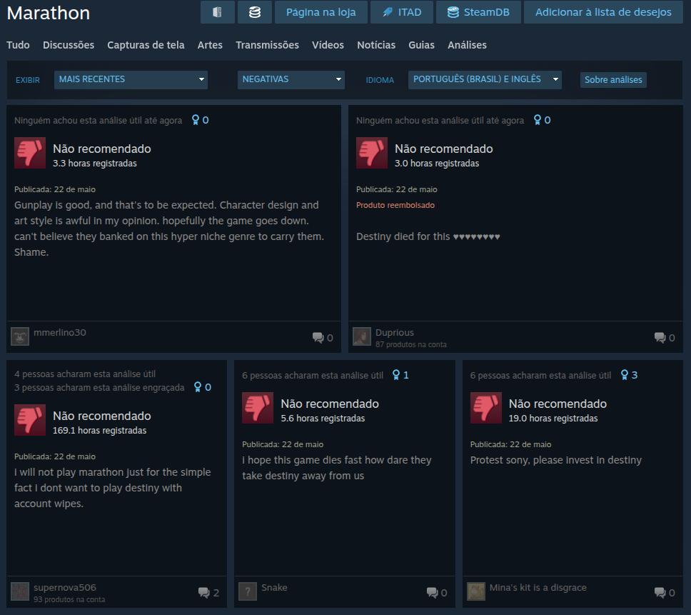Open comments icon on mmerlino30's review

pyautogui.click(x=318, y=338)
